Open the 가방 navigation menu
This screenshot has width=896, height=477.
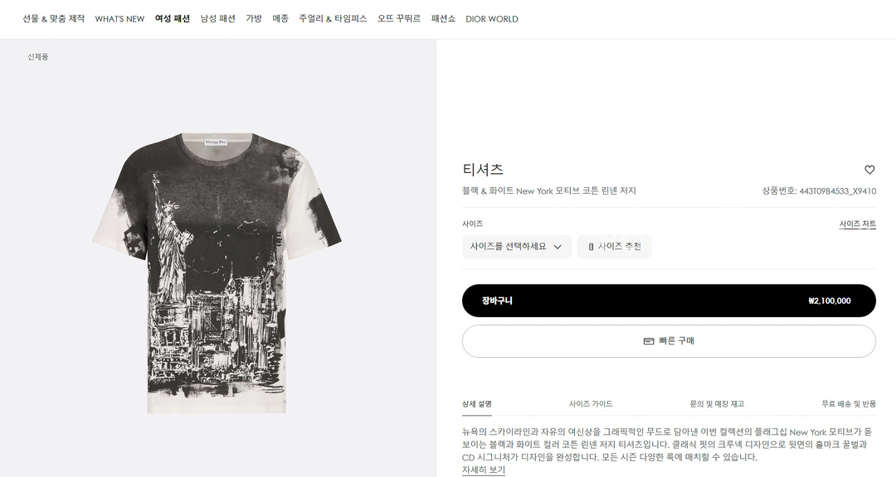[x=254, y=19]
